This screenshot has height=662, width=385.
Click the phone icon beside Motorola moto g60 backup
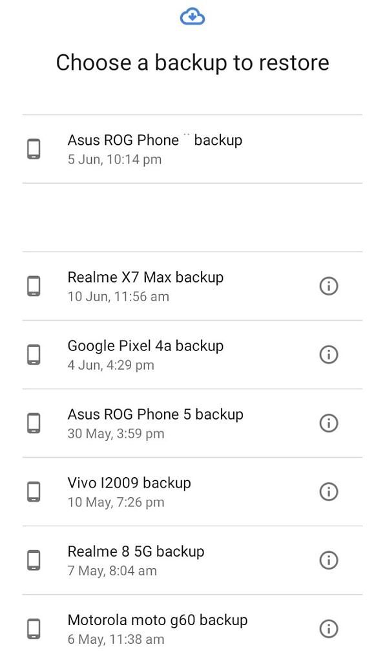(33, 628)
